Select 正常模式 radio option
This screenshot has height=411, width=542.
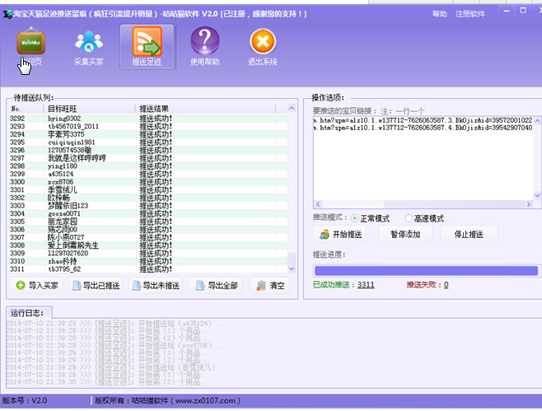click(x=356, y=218)
